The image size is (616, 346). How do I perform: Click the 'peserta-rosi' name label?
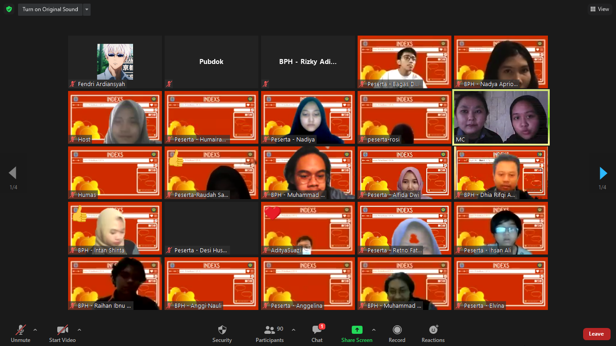[383, 139]
